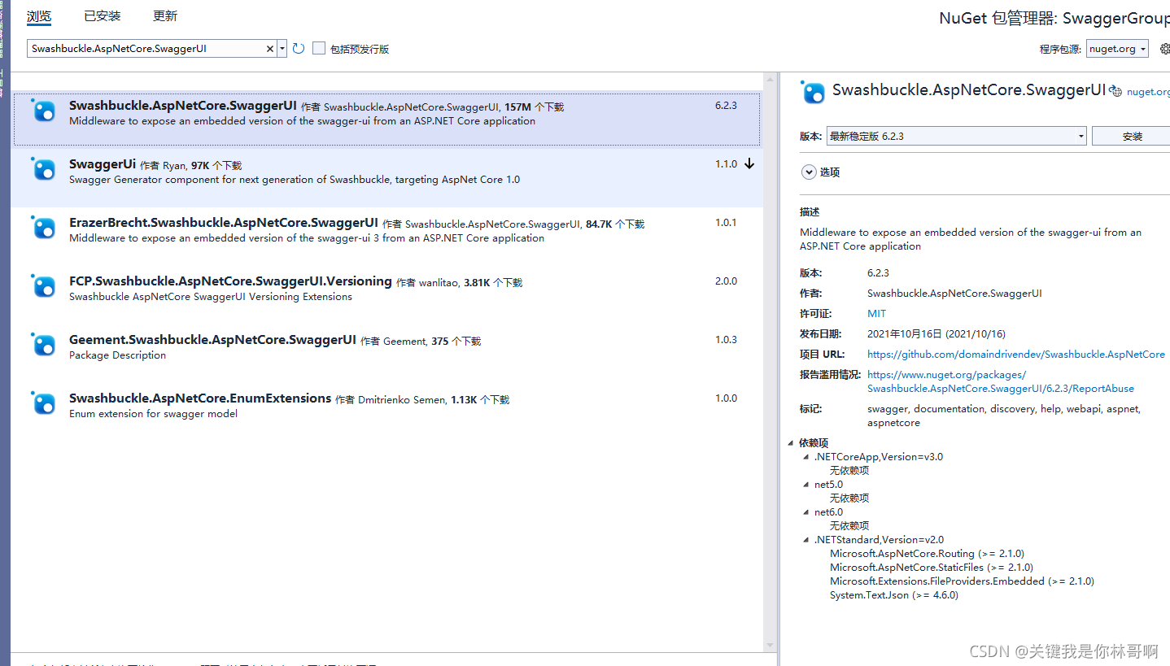Collapse the net6.0 dependency node
Image resolution: width=1170 pixels, height=666 pixels.
(x=806, y=512)
